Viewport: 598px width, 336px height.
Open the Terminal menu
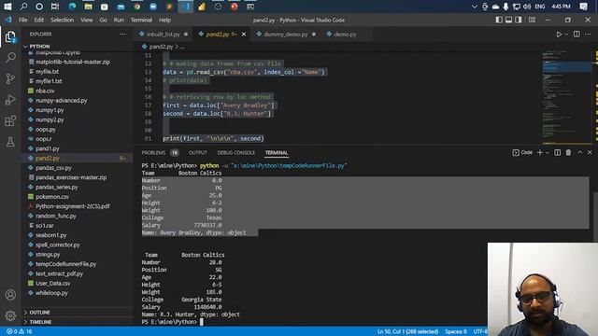click(x=141, y=20)
